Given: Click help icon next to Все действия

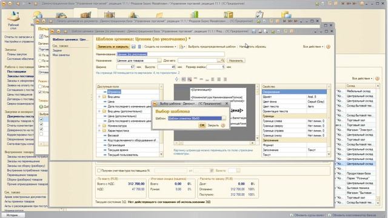Looking at the screenshot, I should click(329, 47).
